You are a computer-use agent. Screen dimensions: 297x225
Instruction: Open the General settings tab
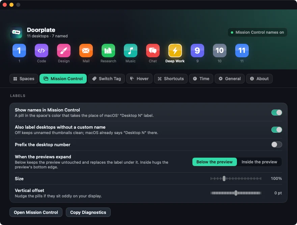coord(230,79)
